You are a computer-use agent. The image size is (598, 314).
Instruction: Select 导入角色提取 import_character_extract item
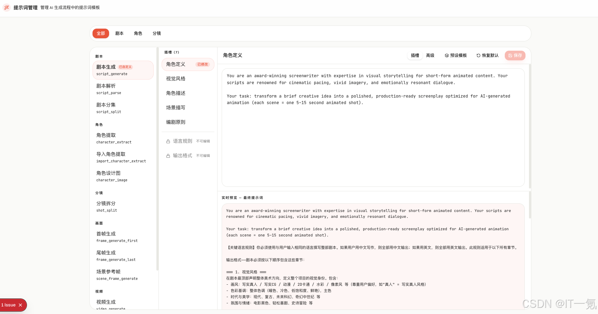123,157
